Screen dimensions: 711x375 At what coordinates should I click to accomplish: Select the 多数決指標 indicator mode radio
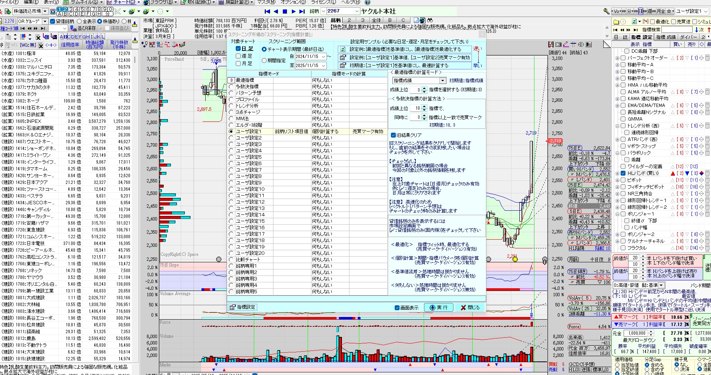pyautogui.click(x=231, y=87)
